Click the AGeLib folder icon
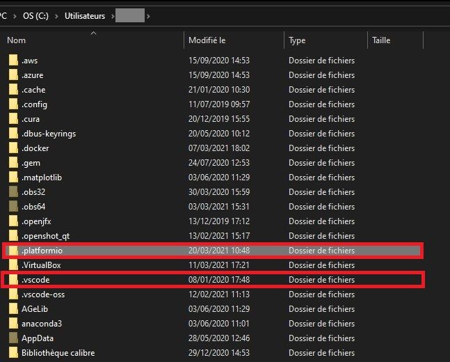Image resolution: width=450 pixels, height=362 pixels. (13, 309)
